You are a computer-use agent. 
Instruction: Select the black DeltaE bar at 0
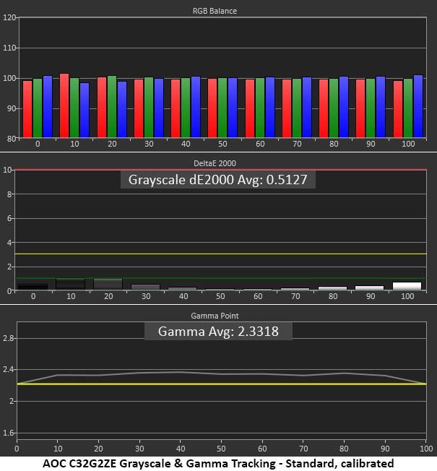[x=33, y=287]
